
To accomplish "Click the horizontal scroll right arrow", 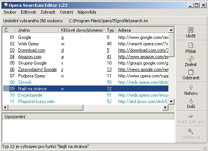I will (165, 107).
